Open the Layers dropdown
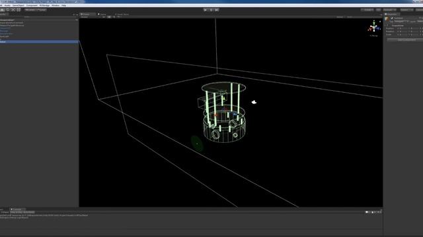 tap(407, 10)
